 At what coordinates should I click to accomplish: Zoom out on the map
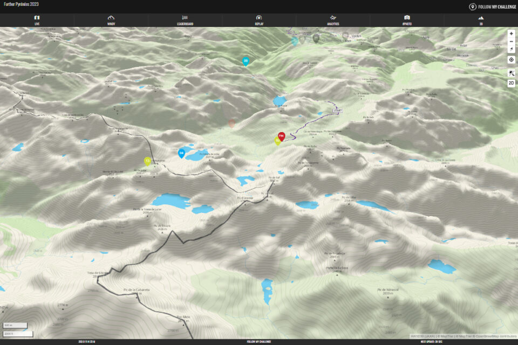[x=511, y=42]
